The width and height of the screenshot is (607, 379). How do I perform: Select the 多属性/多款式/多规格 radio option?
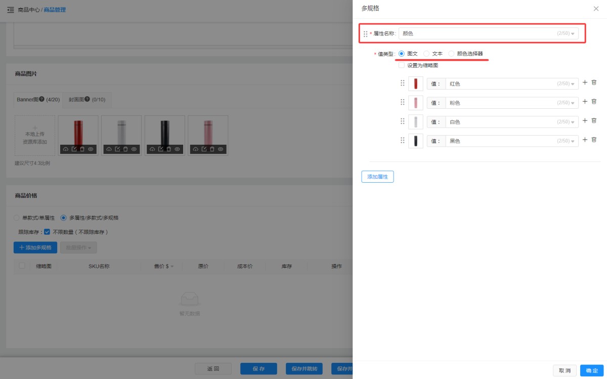(63, 218)
